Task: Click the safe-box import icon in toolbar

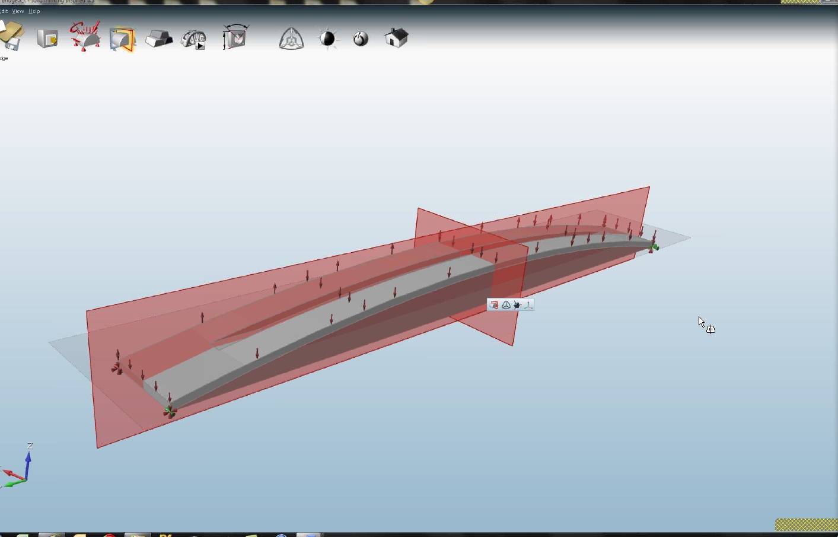Action: click(x=47, y=39)
